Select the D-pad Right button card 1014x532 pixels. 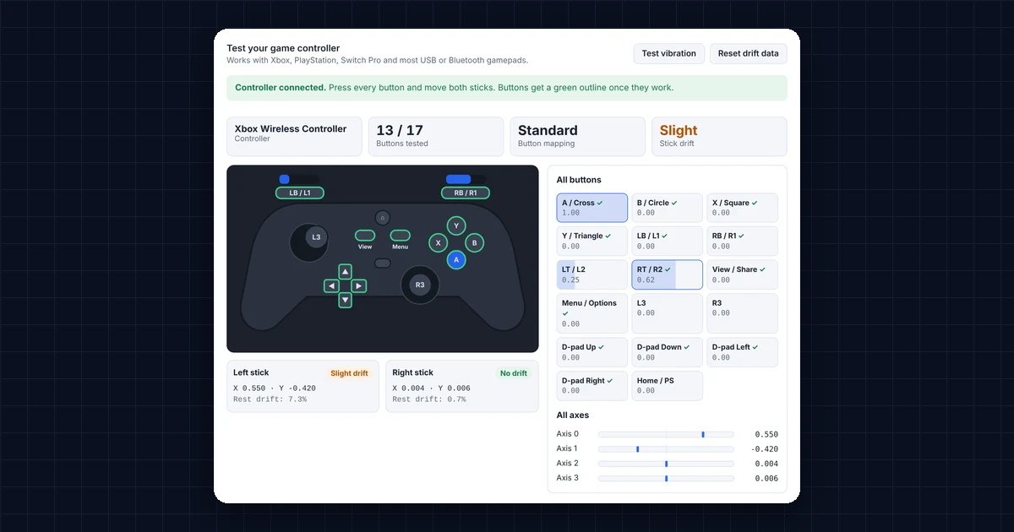592,386
